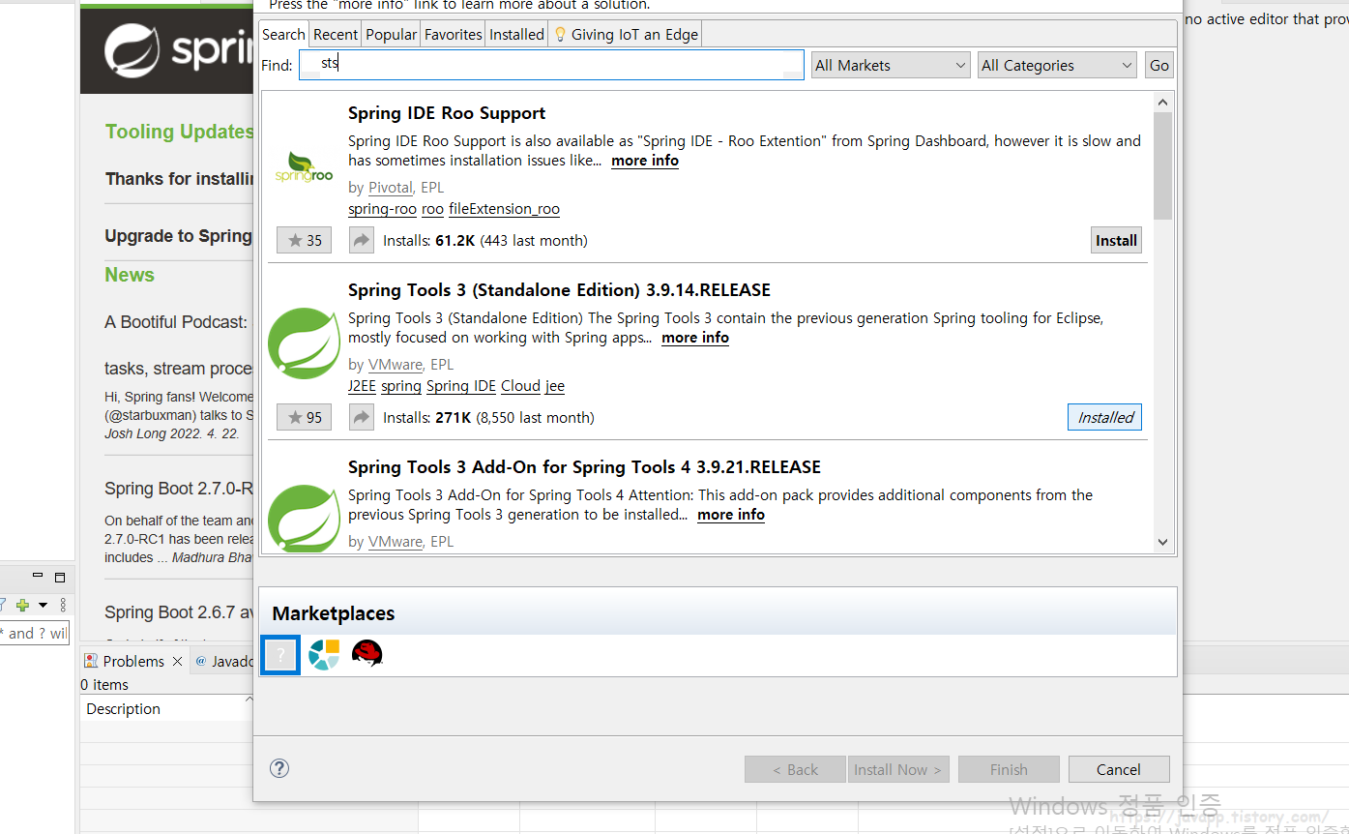1349x834 pixels.
Task: Select the Red Hat marketplace icon
Action: click(367, 655)
